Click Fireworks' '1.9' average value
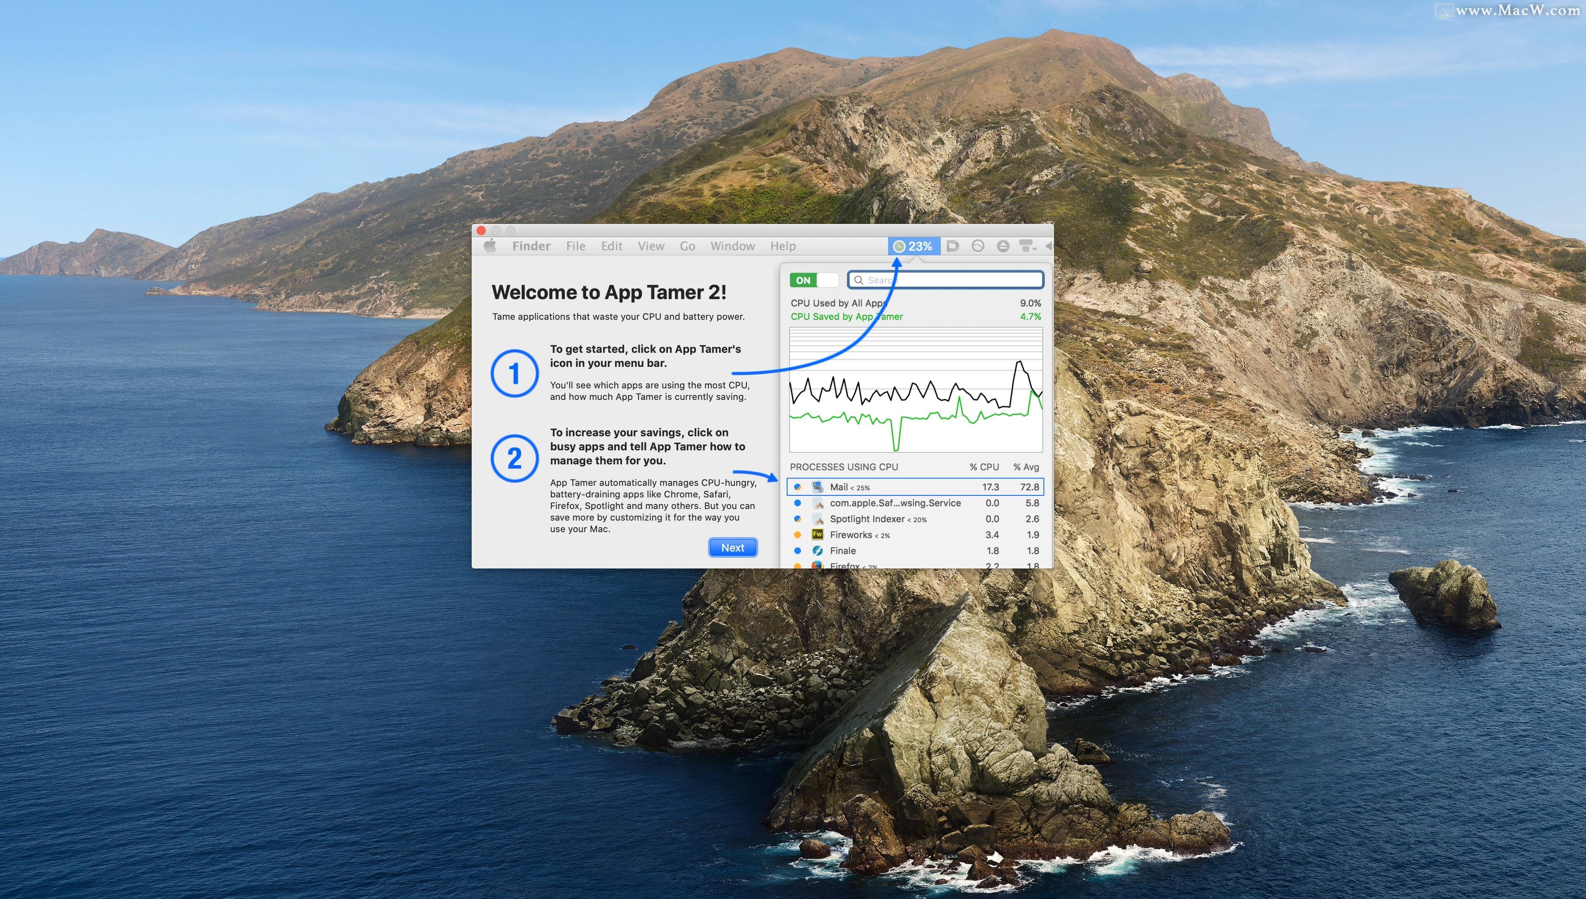The height and width of the screenshot is (899, 1586). click(1033, 535)
